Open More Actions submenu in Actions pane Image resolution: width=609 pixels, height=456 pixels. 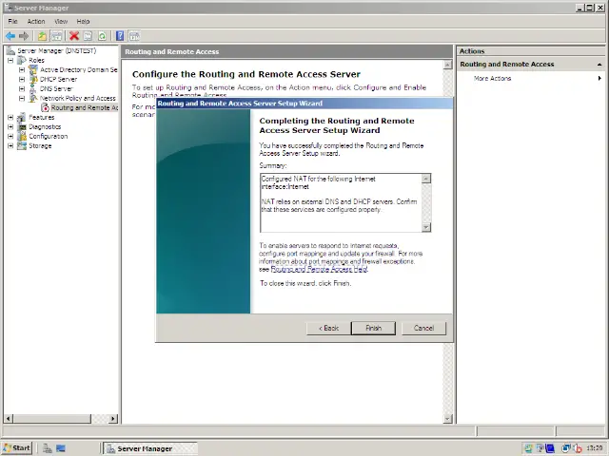point(537,78)
